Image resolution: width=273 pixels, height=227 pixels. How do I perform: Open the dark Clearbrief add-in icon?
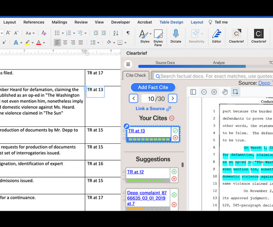pos(259,36)
